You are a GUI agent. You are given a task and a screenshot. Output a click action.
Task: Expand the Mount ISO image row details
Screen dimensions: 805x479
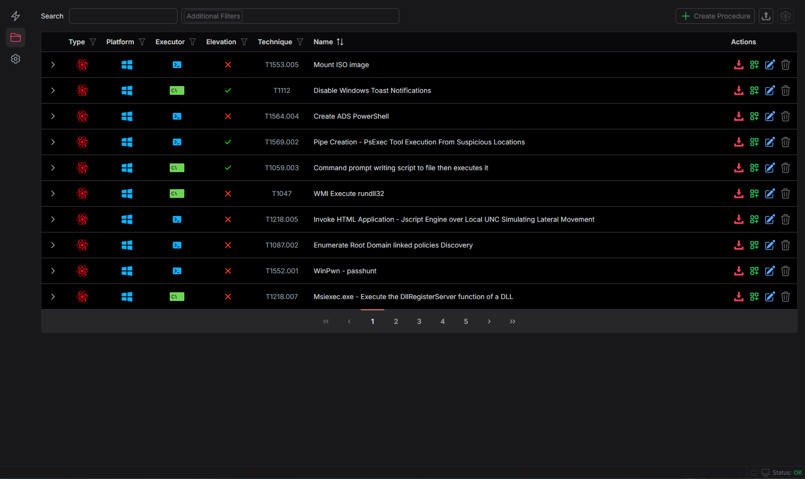point(53,65)
